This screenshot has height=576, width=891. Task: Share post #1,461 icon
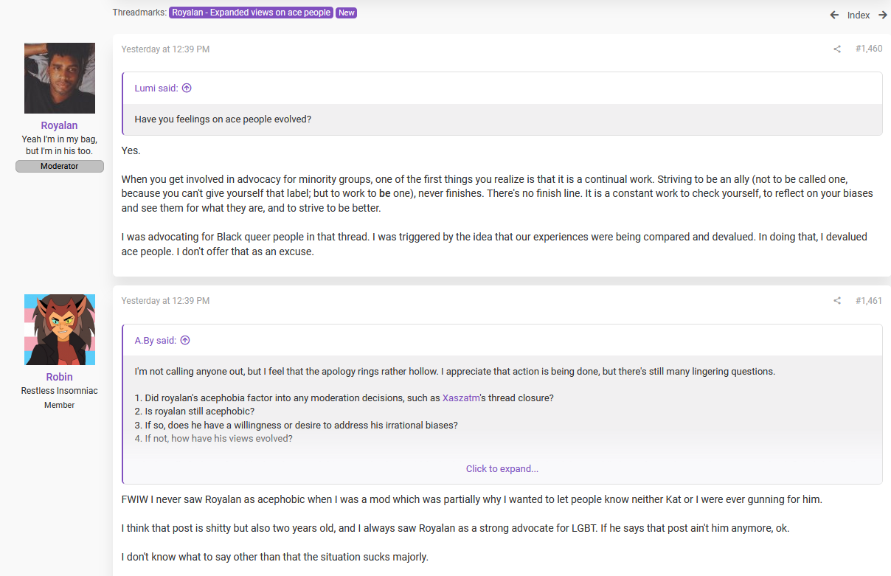pos(837,301)
